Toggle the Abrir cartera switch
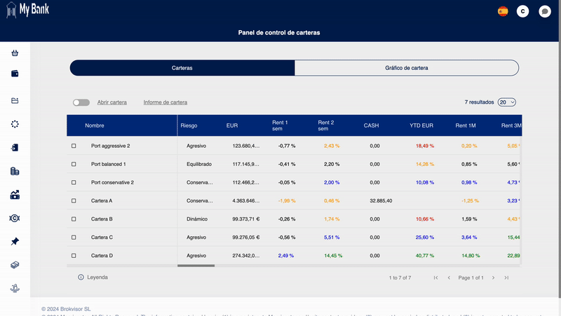Image resolution: width=561 pixels, height=316 pixels. pos(81,102)
